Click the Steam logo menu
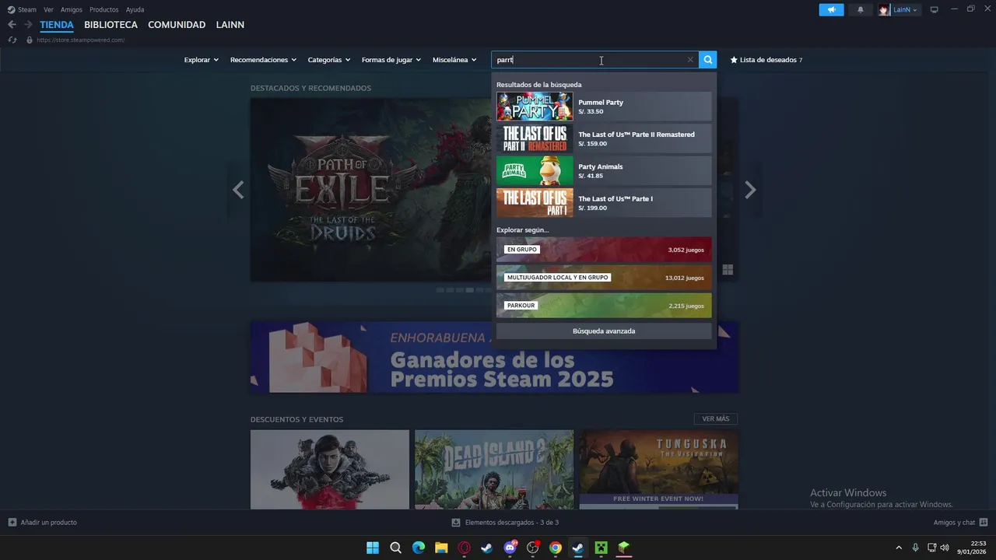The image size is (996, 560). (x=11, y=10)
